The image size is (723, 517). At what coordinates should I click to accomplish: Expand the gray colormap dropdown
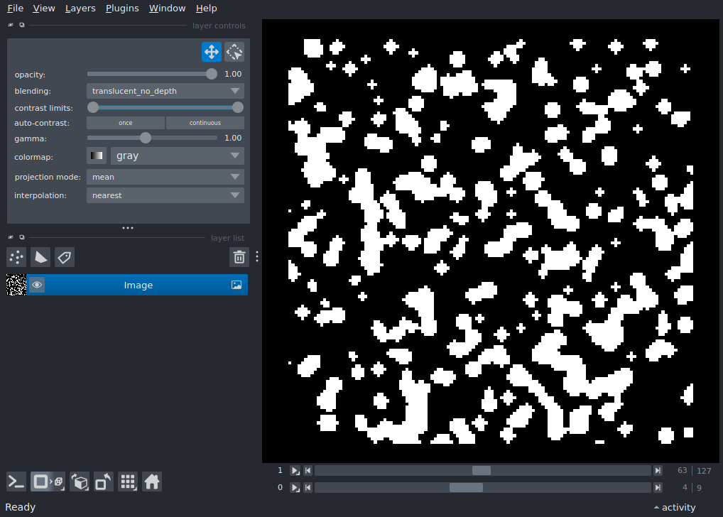177,156
